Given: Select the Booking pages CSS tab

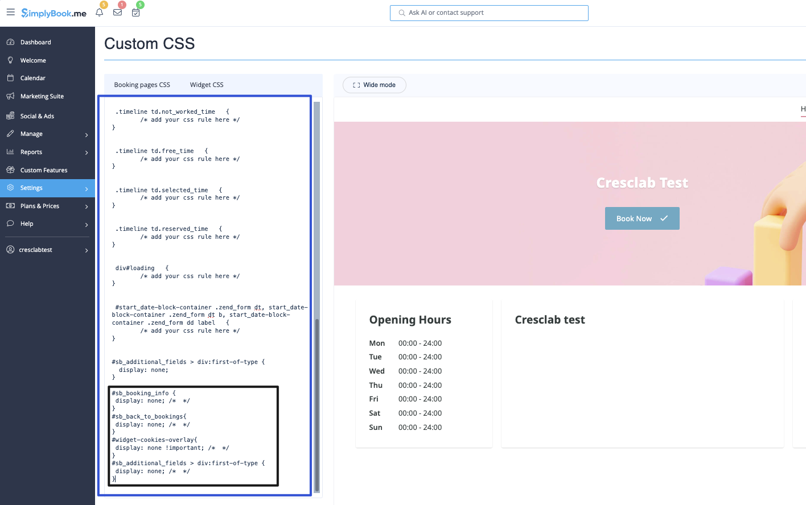Looking at the screenshot, I should pos(142,84).
